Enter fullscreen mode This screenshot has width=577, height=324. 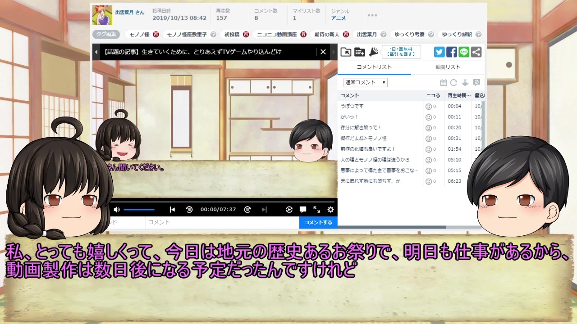[x=317, y=209]
